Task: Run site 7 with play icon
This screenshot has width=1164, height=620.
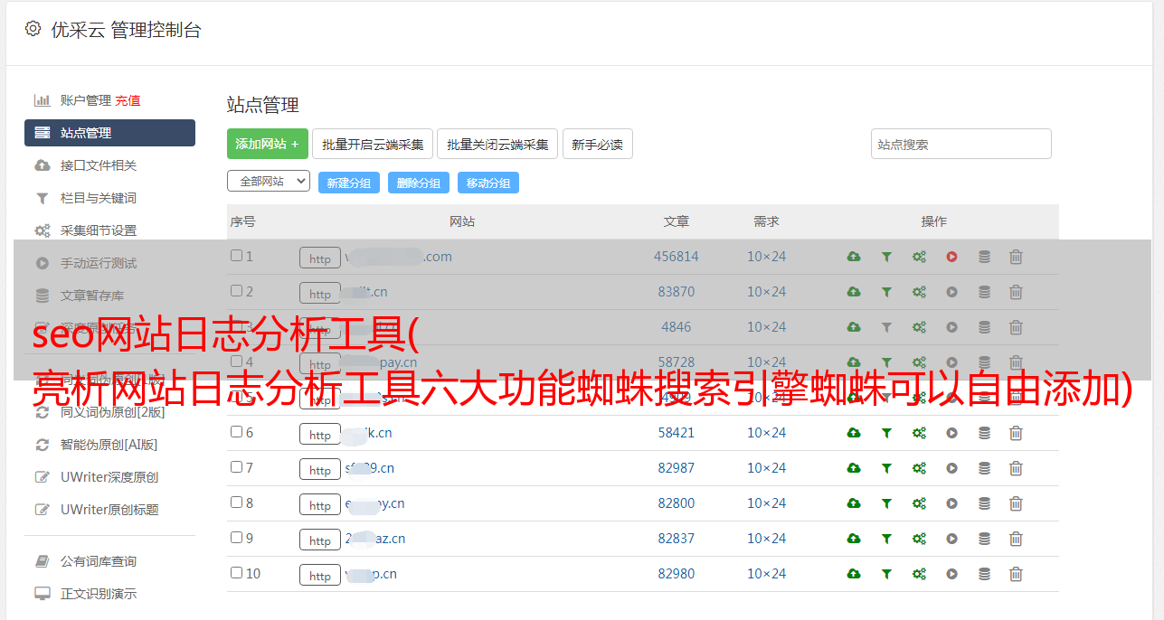Action: pos(951,468)
